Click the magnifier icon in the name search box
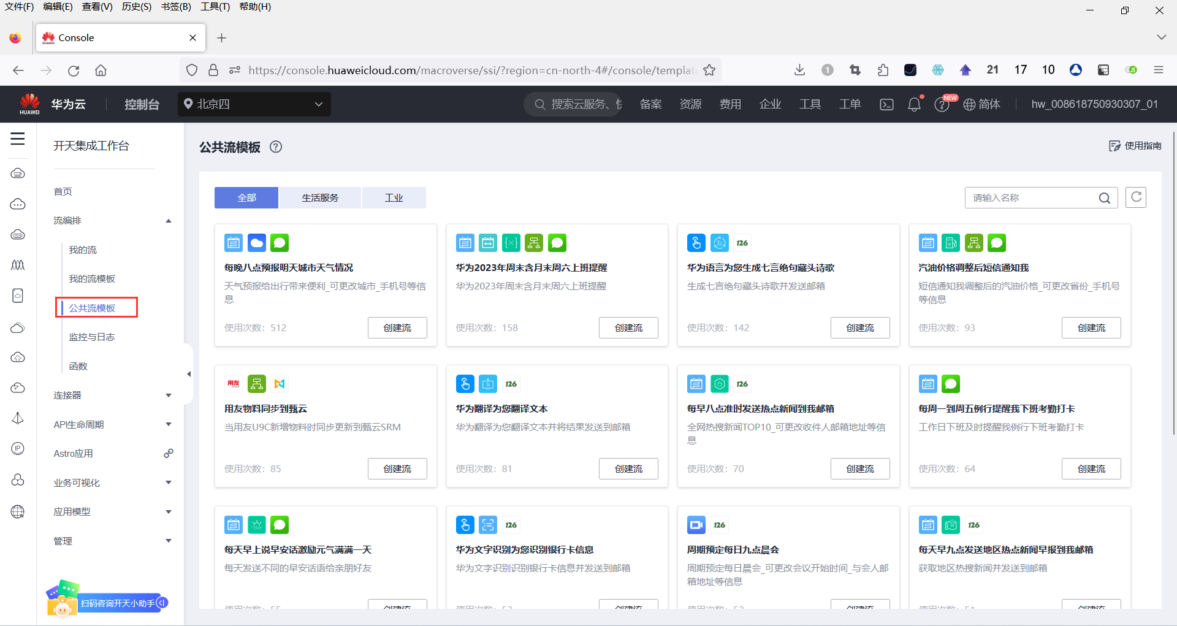Screen dimensions: 1177x626 [x=1105, y=197]
